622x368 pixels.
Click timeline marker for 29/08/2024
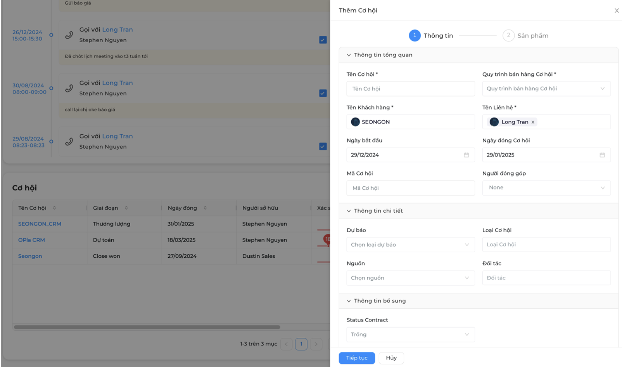click(x=51, y=142)
